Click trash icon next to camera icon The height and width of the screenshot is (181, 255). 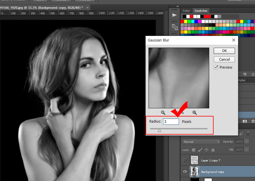click(253, 121)
